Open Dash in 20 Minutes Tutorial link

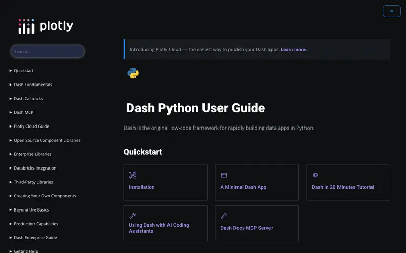click(x=343, y=187)
